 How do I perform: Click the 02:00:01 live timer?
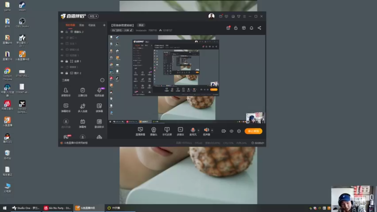coord(258,143)
